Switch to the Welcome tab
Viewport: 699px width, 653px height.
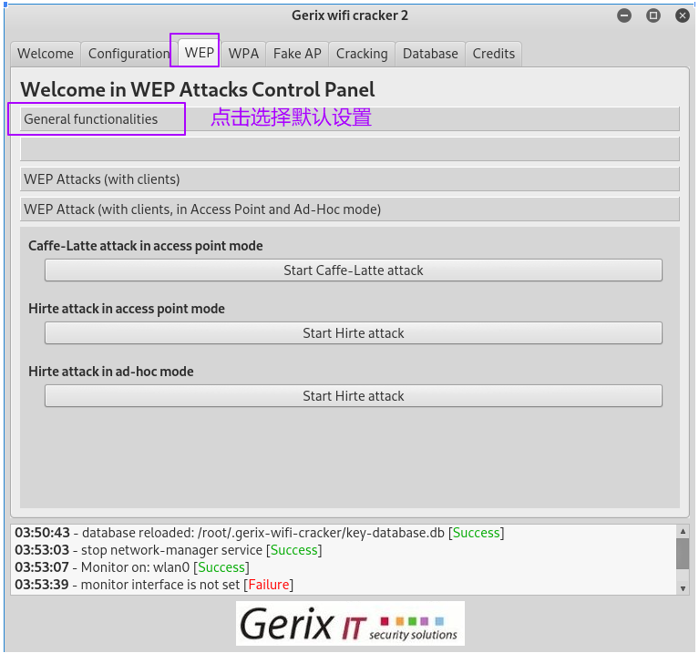[46, 54]
